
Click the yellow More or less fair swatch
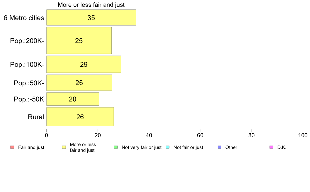pos(64,147)
